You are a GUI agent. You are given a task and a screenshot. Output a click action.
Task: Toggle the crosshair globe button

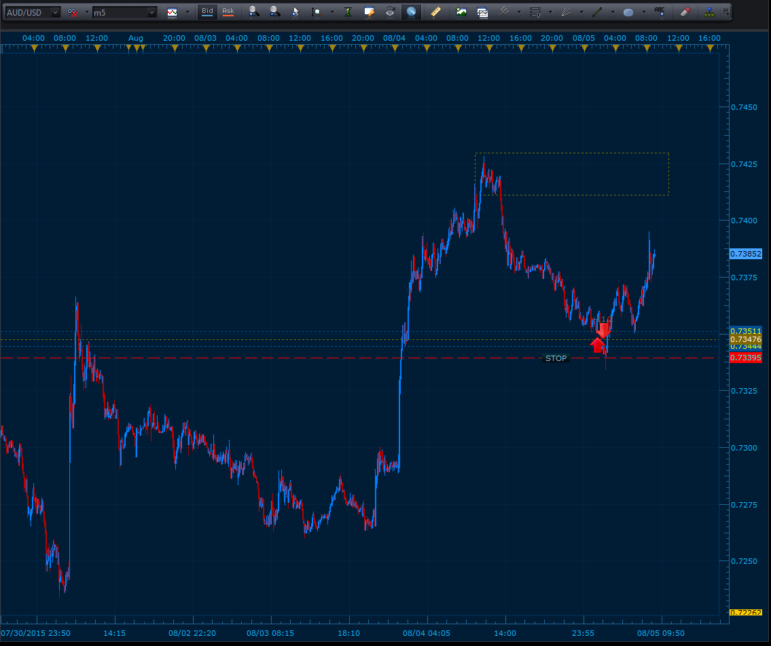pyautogui.click(x=410, y=12)
